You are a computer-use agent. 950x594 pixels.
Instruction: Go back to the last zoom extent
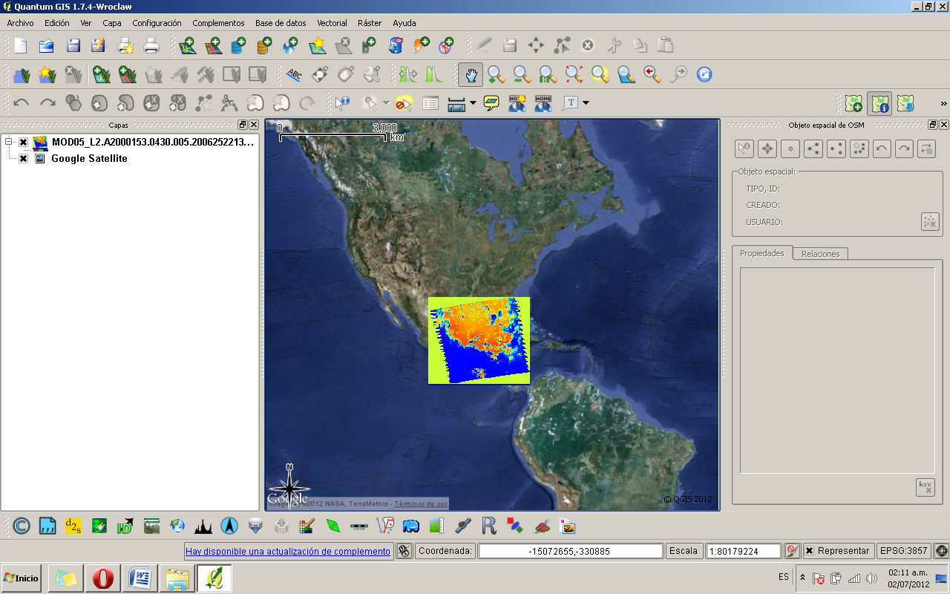click(652, 74)
